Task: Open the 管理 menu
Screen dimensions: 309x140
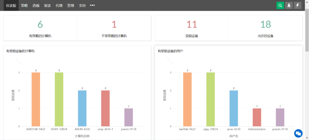Action: coord(71,5)
